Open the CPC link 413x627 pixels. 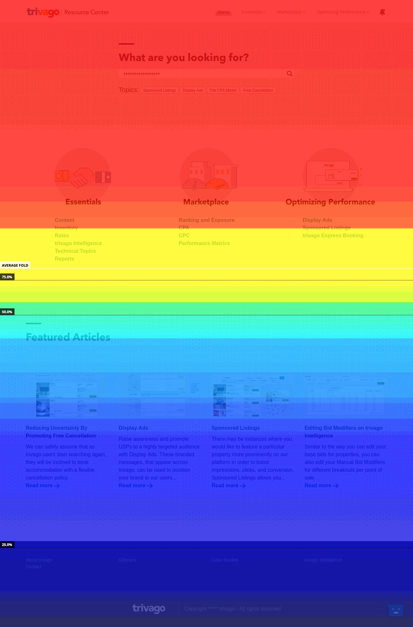pyautogui.click(x=184, y=235)
